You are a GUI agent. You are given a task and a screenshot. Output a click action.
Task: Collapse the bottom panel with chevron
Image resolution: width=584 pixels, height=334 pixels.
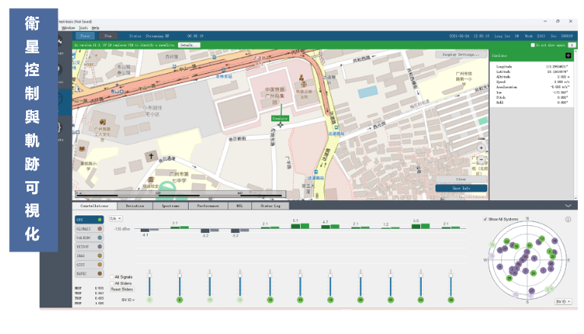pos(567,205)
